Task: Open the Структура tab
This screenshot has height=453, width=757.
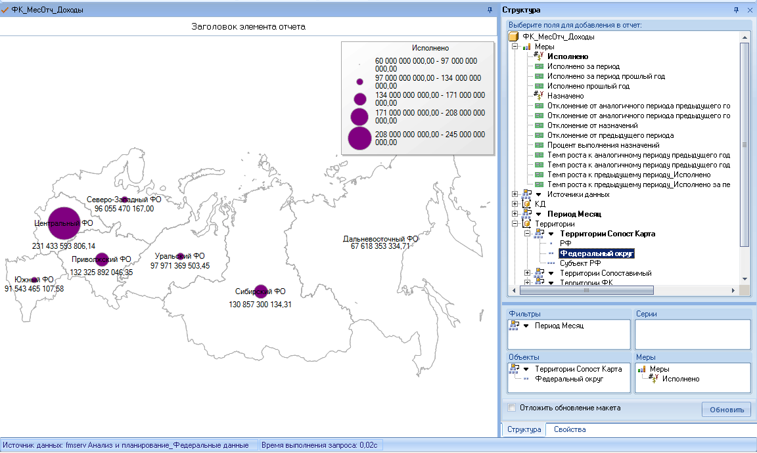Action: pyautogui.click(x=524, y=429)
